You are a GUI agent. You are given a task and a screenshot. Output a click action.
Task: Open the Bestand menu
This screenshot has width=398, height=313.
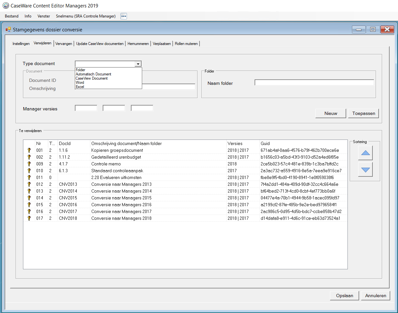click(x=12, y=16)
